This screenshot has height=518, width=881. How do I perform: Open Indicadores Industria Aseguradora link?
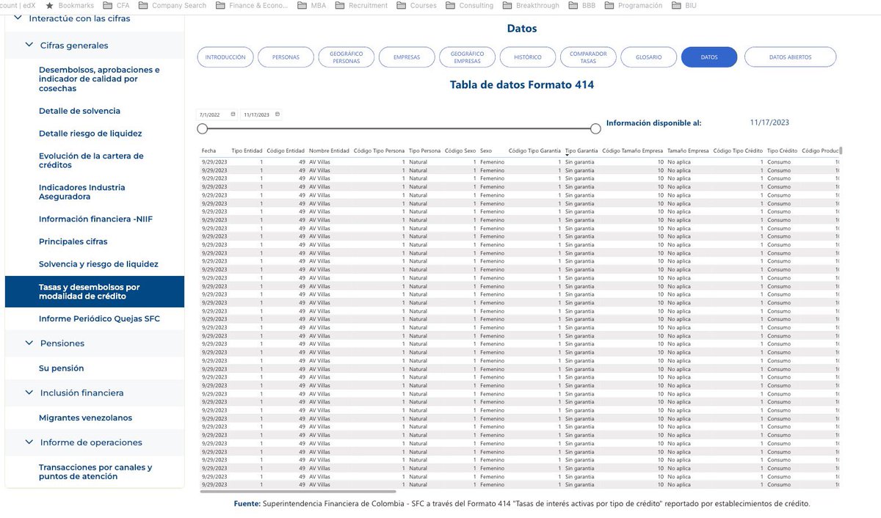(82, 192)
